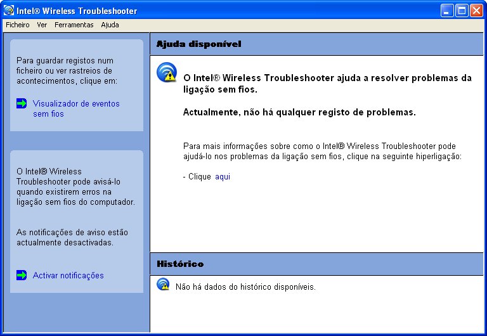Close the Intel Wireless Troubleshooter window
The height and width of the screenshot is (336, 487).
(x=476, y=11)
